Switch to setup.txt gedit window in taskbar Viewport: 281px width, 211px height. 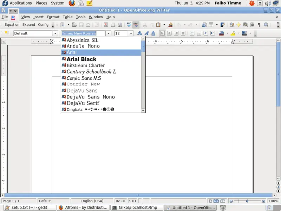pyautogui.click(x=29, y=207)
